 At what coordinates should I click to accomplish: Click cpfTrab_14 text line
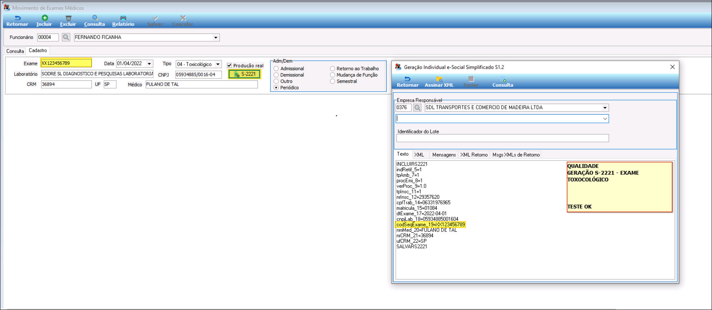(x=423, y=203)
